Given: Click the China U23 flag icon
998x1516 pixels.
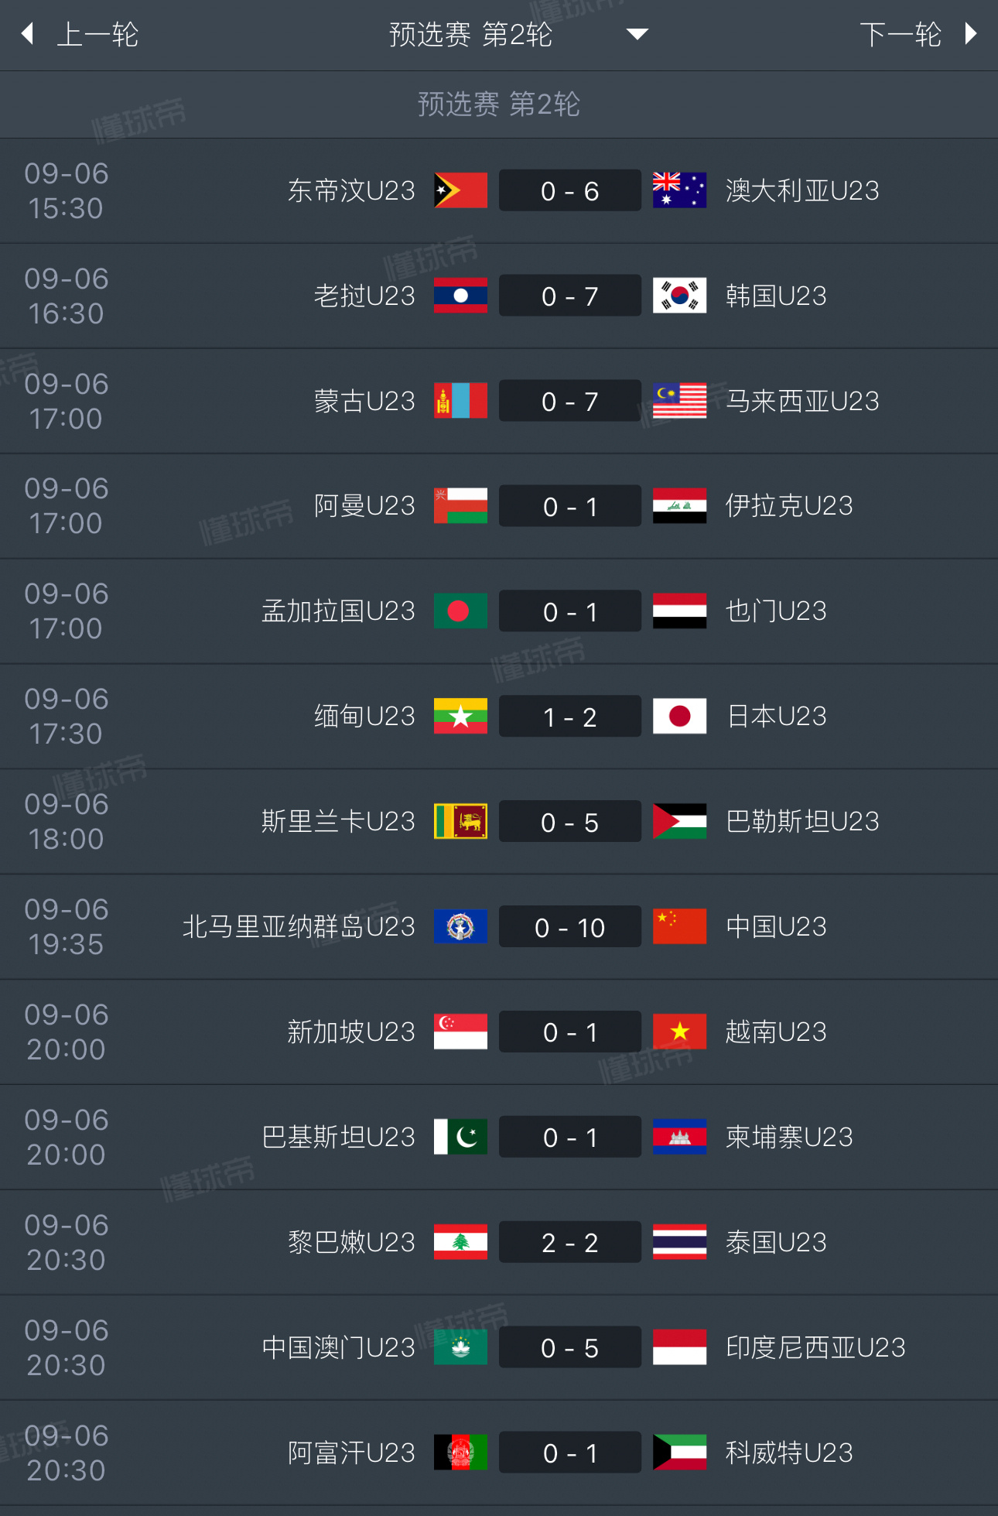Looking at the screenshot, I should [x=679, y=926].
